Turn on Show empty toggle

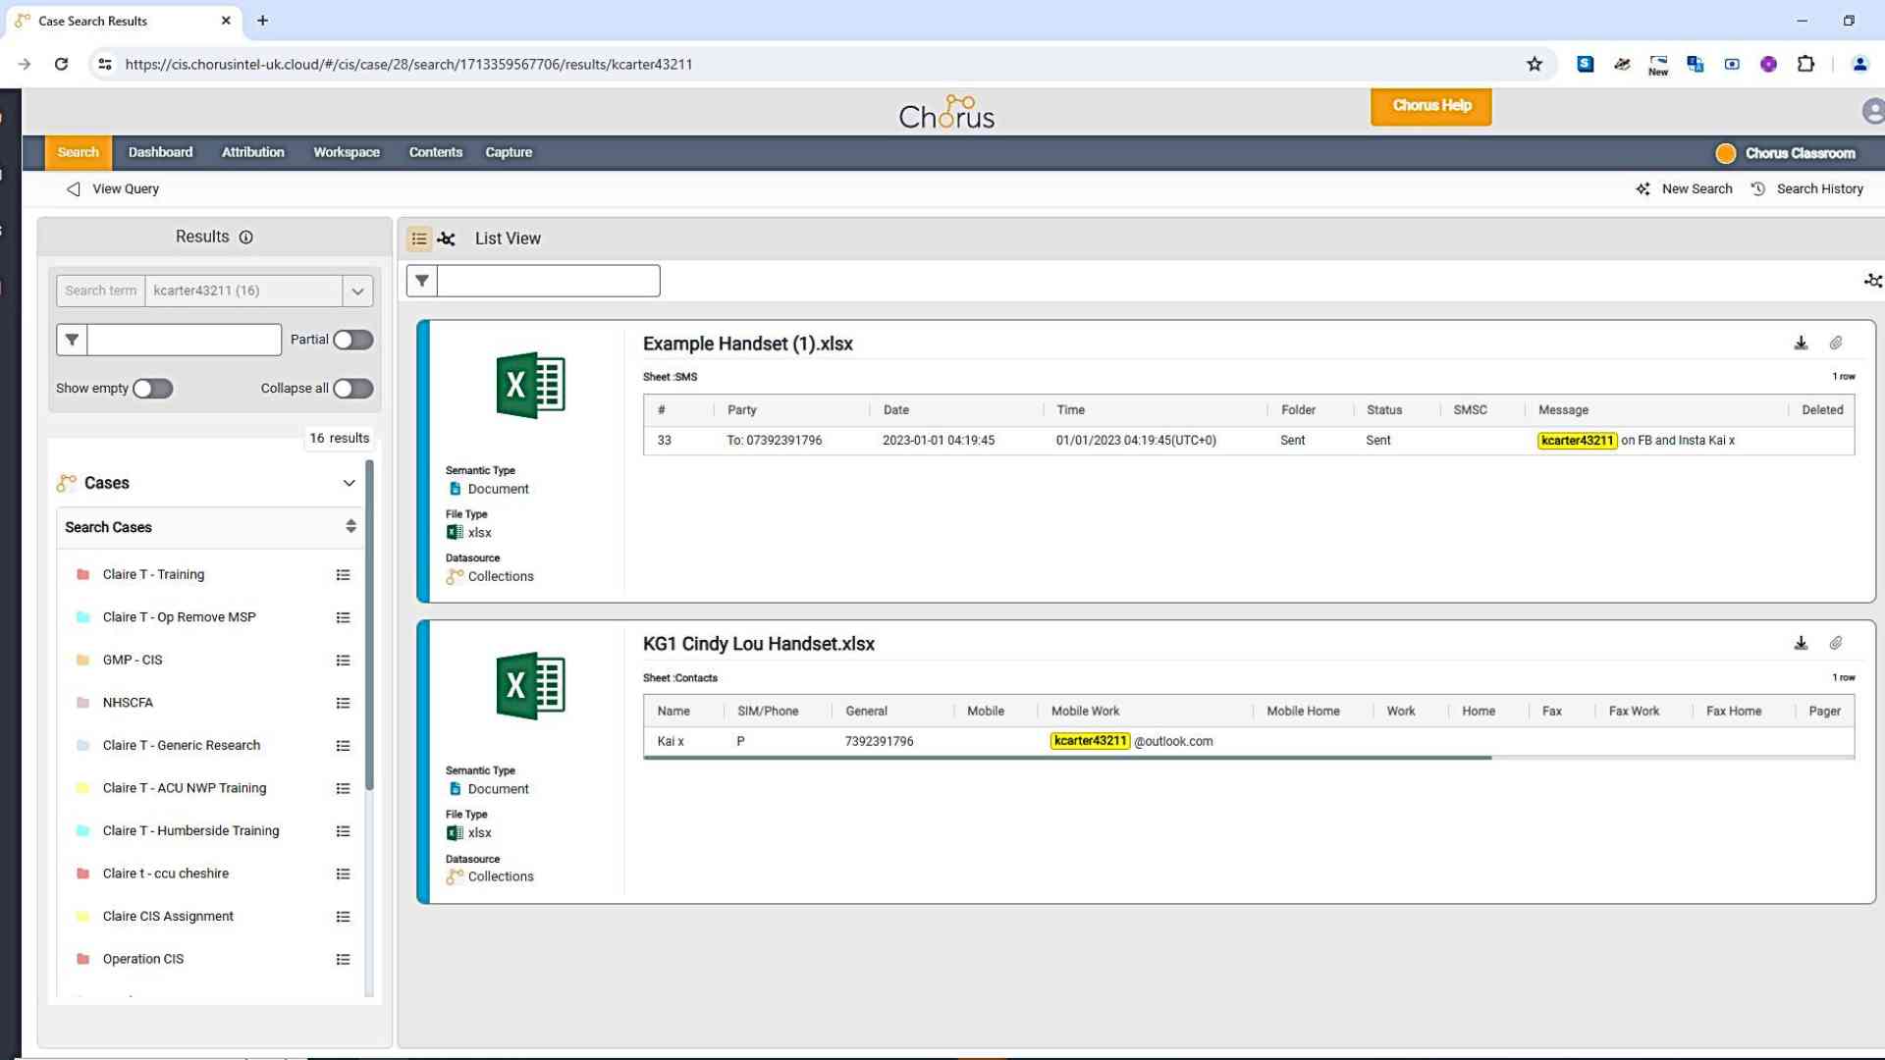[x=153, y=389]
